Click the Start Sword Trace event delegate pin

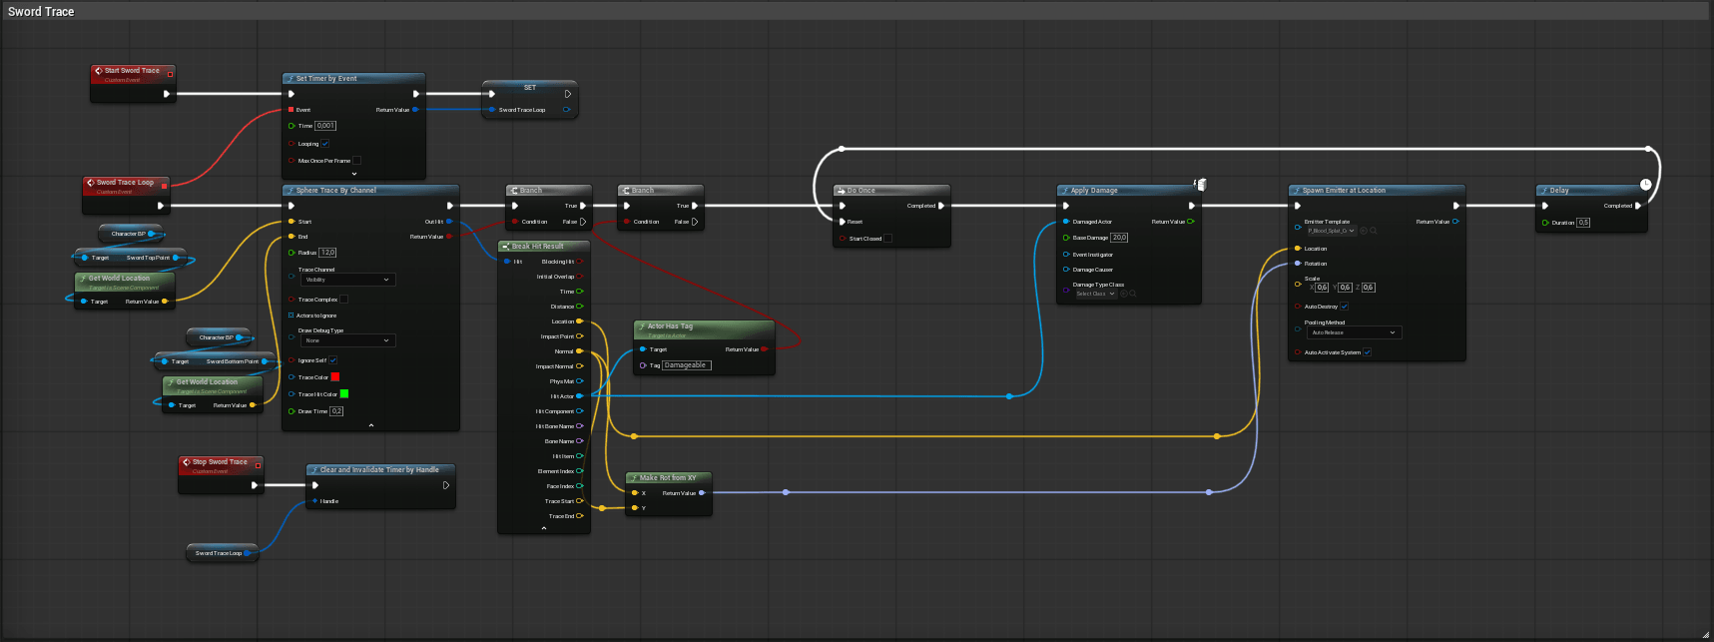tap(170, 74)
